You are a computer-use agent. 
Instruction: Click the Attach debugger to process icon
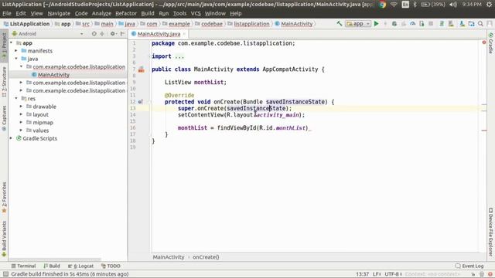422,24
